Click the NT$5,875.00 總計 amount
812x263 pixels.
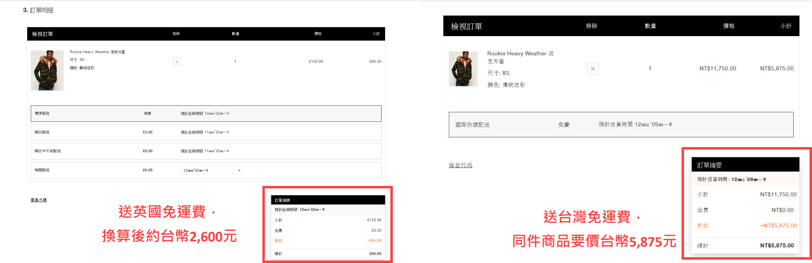(x=777, y=245)
